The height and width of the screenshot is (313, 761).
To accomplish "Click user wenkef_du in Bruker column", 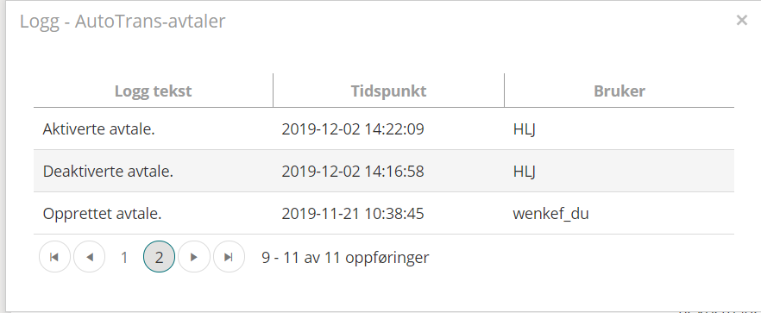I will tap(550, 214).
